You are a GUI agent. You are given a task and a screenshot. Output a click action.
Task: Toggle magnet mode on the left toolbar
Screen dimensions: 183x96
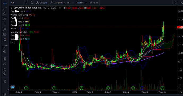click(5, 59)
